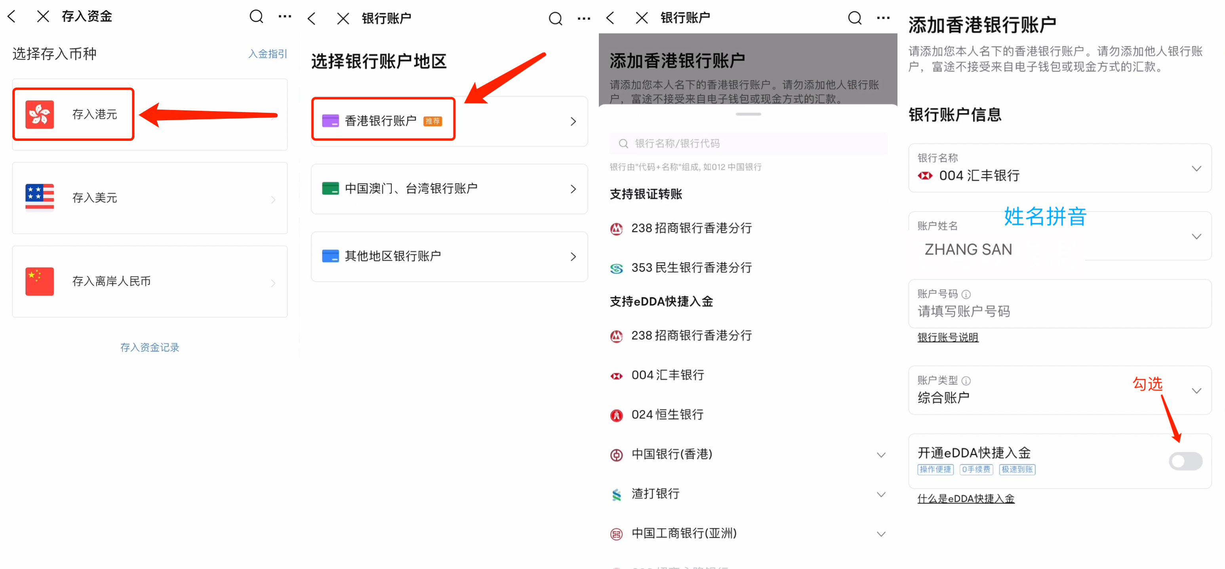Open the more options menu in 存入资金 header

[x=285, y=17]
